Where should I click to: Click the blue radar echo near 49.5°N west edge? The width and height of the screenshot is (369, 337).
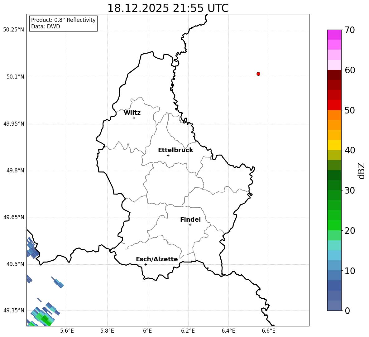click(32, 248)
